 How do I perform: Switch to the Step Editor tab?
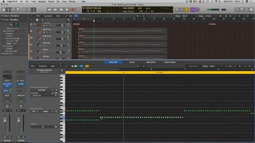click(x=151, y=62)
